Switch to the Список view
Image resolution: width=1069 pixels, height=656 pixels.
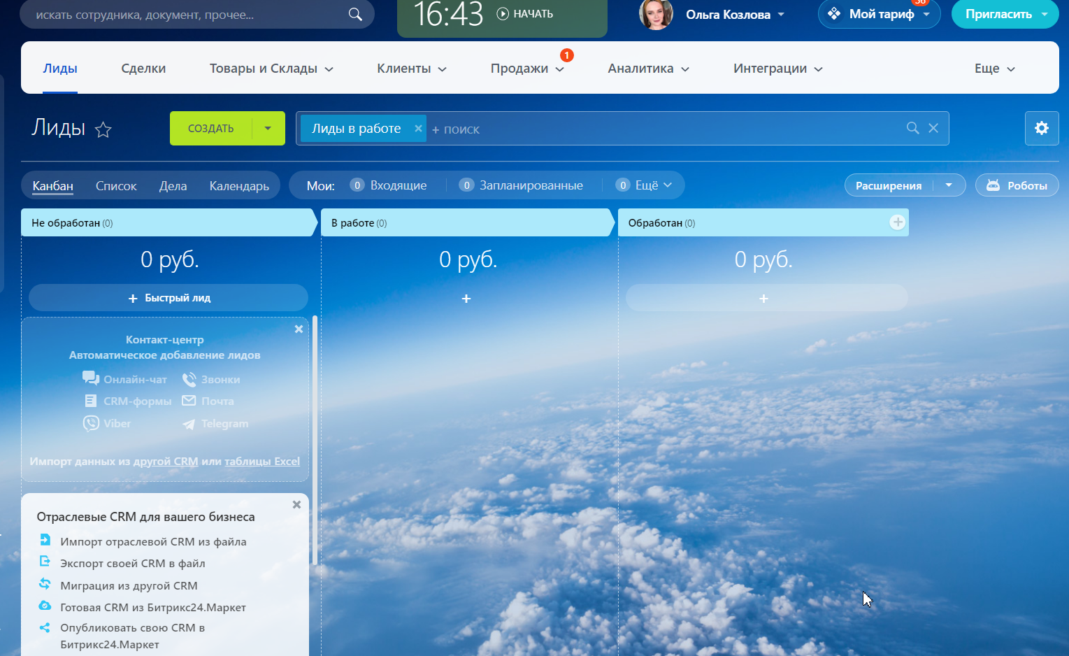tap(116, 185)
